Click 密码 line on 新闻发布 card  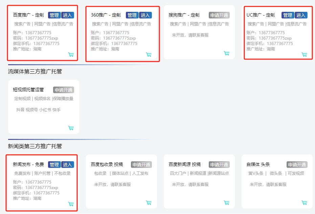(36, 188)
